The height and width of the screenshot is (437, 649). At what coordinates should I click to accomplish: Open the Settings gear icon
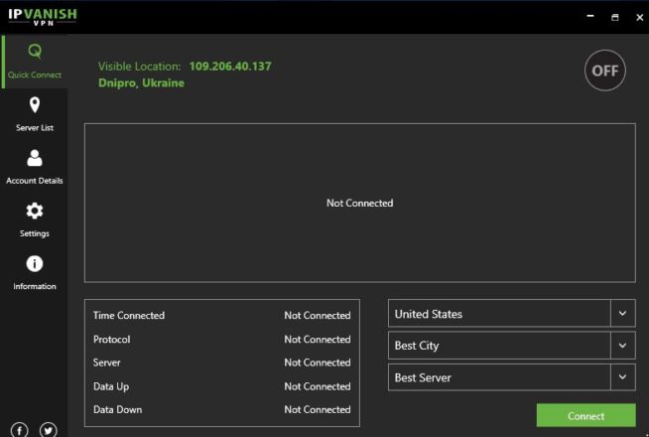[35, 211]
